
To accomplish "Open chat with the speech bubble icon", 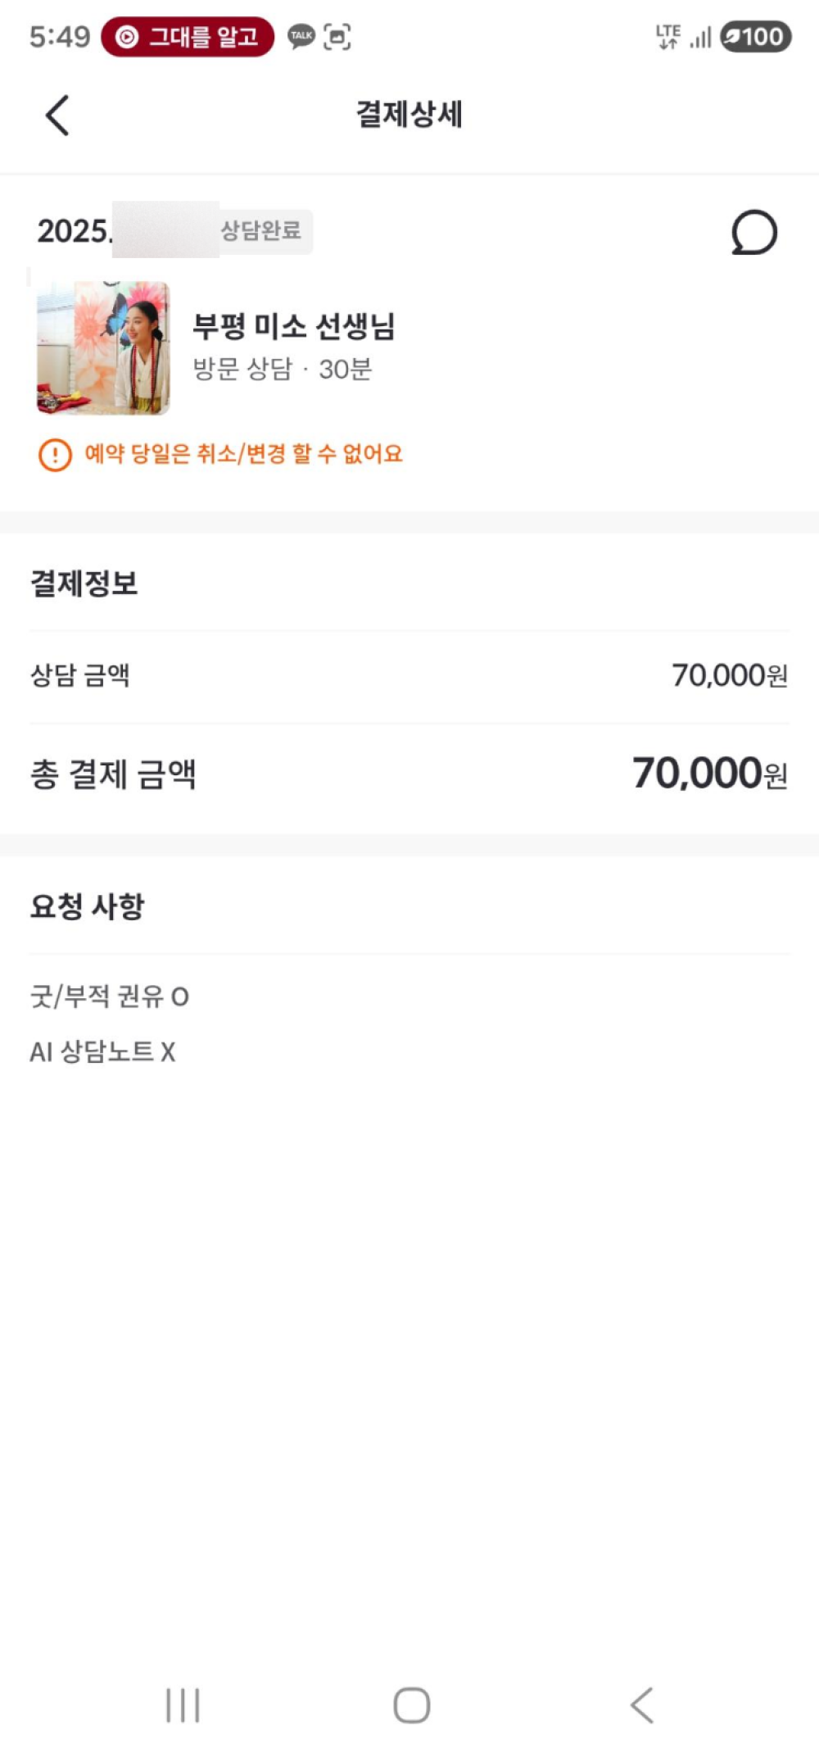I will pyautogui.click(x=753, y=233).
